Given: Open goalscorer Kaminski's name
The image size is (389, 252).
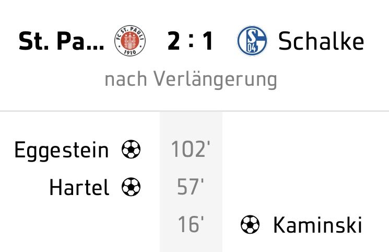Looking at the screenshot, I should point(317,225).
